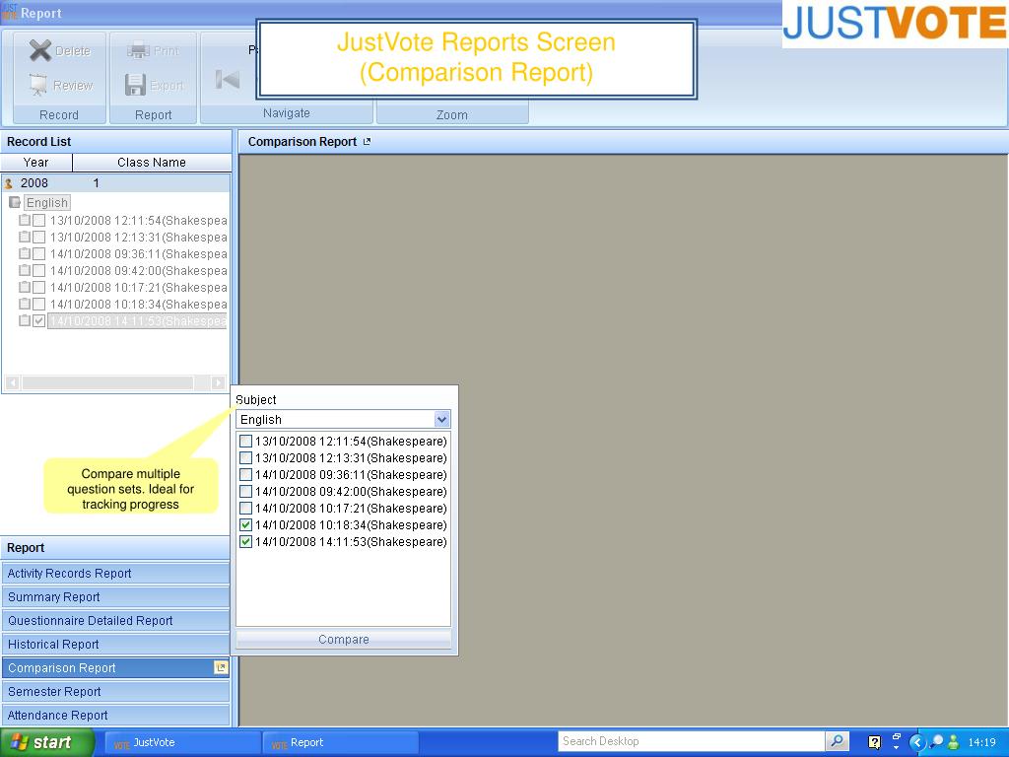
Task: Select the 2008 class 1 record row
Action: pos(116,183)
